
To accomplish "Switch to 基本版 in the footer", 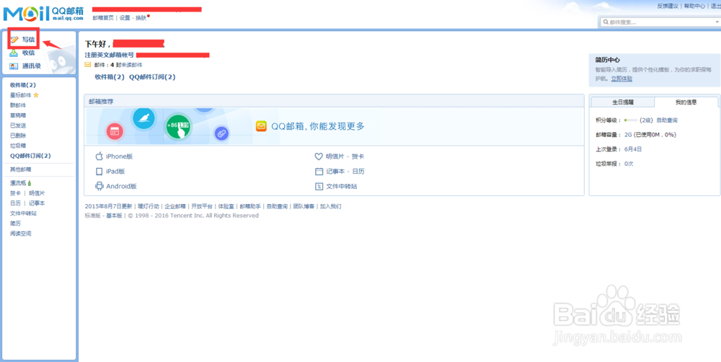I will point(114,216).
